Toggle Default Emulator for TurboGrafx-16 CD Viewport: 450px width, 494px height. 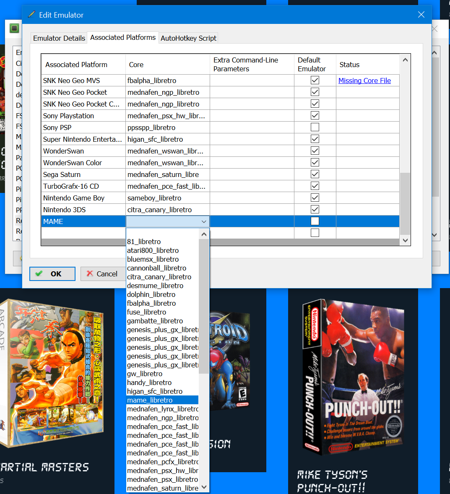pos(315,186)
